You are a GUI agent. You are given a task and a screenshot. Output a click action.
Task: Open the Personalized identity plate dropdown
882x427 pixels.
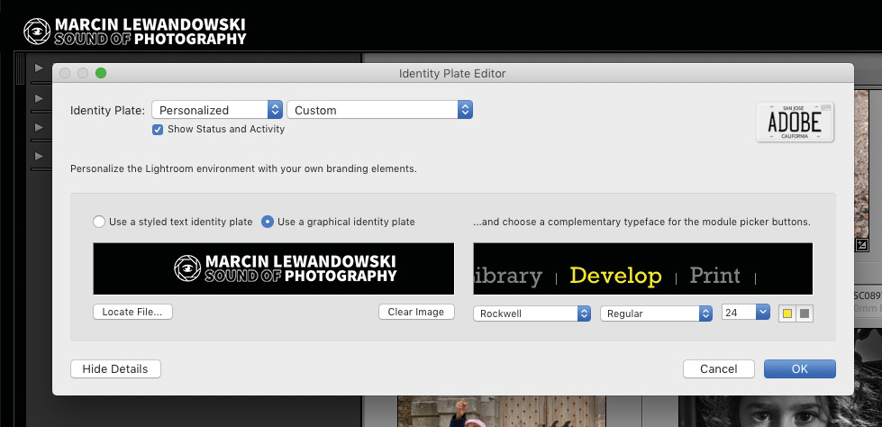[217, 110]
